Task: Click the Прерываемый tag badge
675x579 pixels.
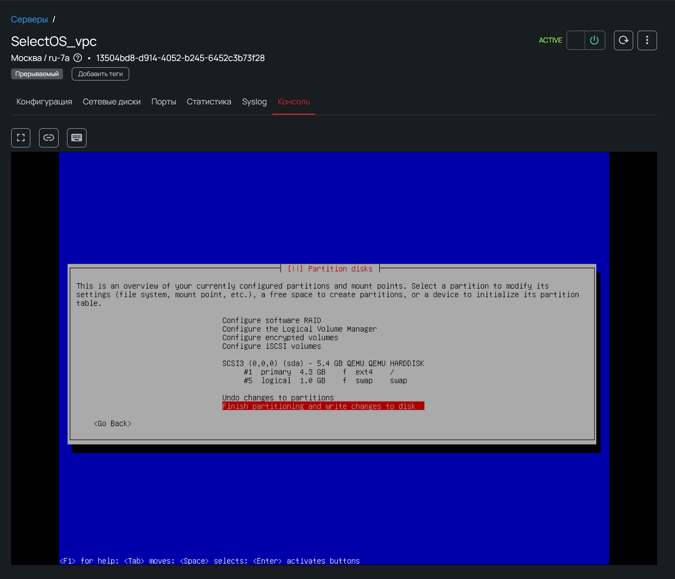Action: coord(37,74)
